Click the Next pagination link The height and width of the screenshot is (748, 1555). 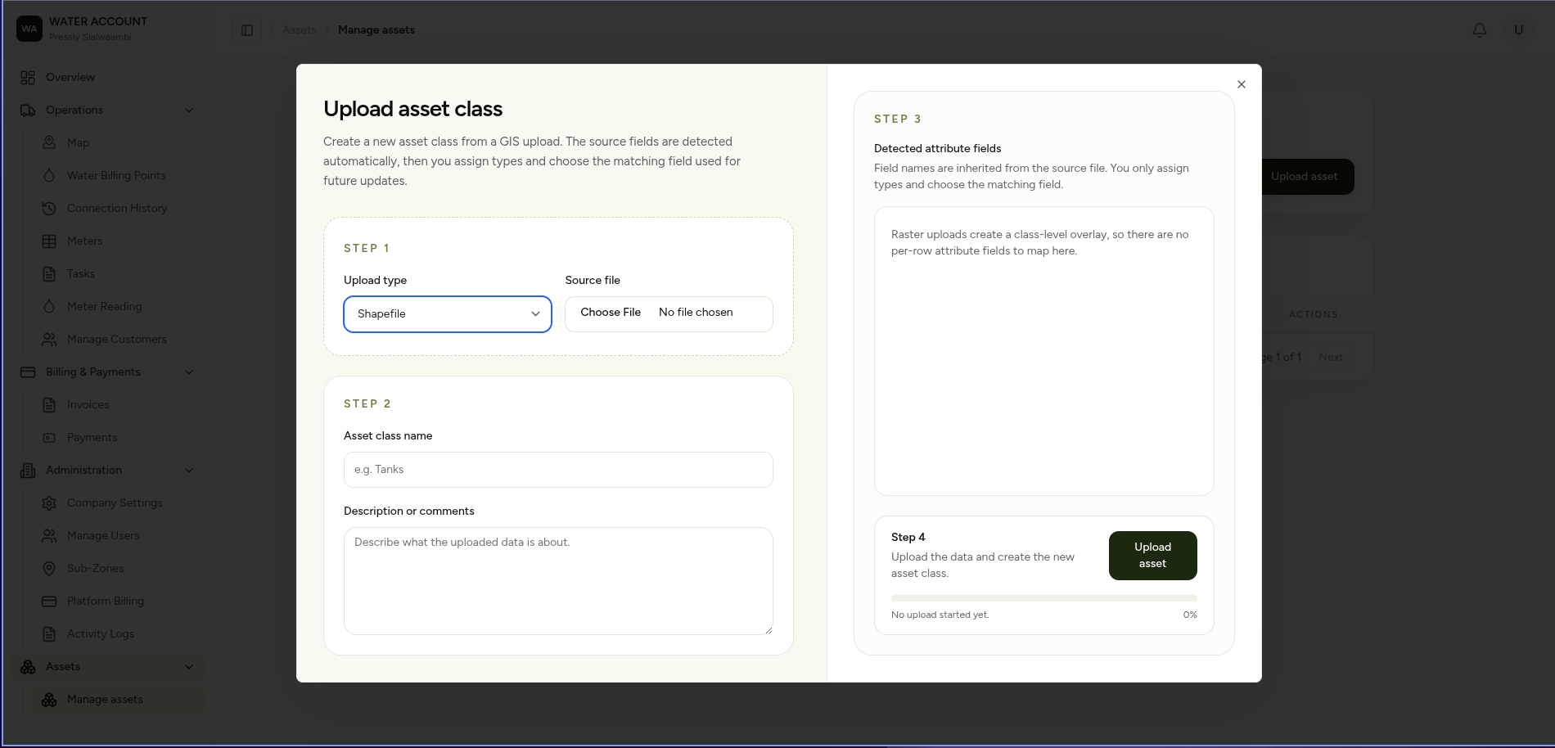[1331, 357]
